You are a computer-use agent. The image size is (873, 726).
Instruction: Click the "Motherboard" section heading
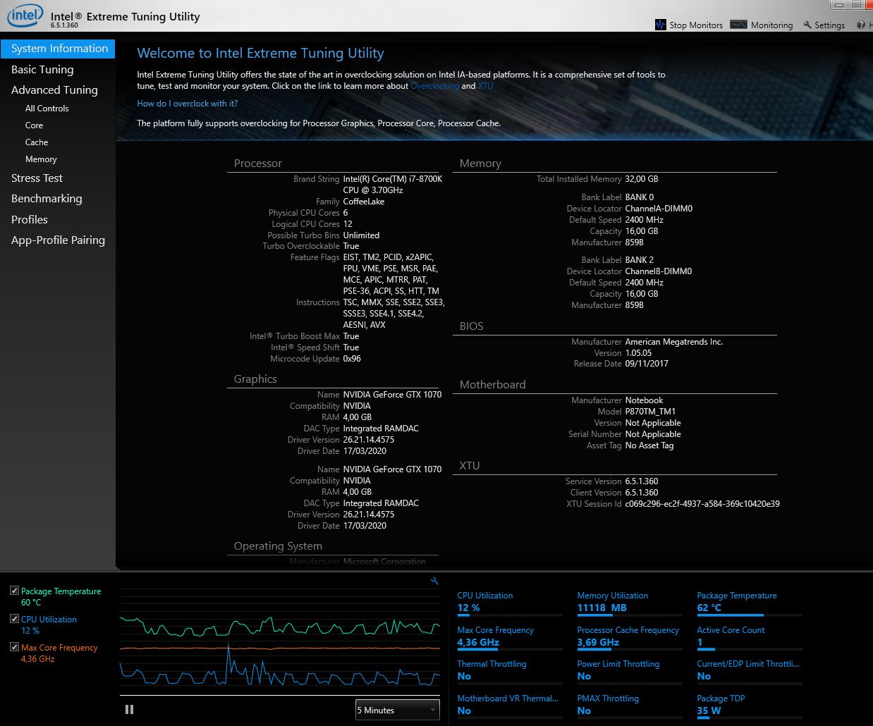pyautogui.click(x=493, y=385)
